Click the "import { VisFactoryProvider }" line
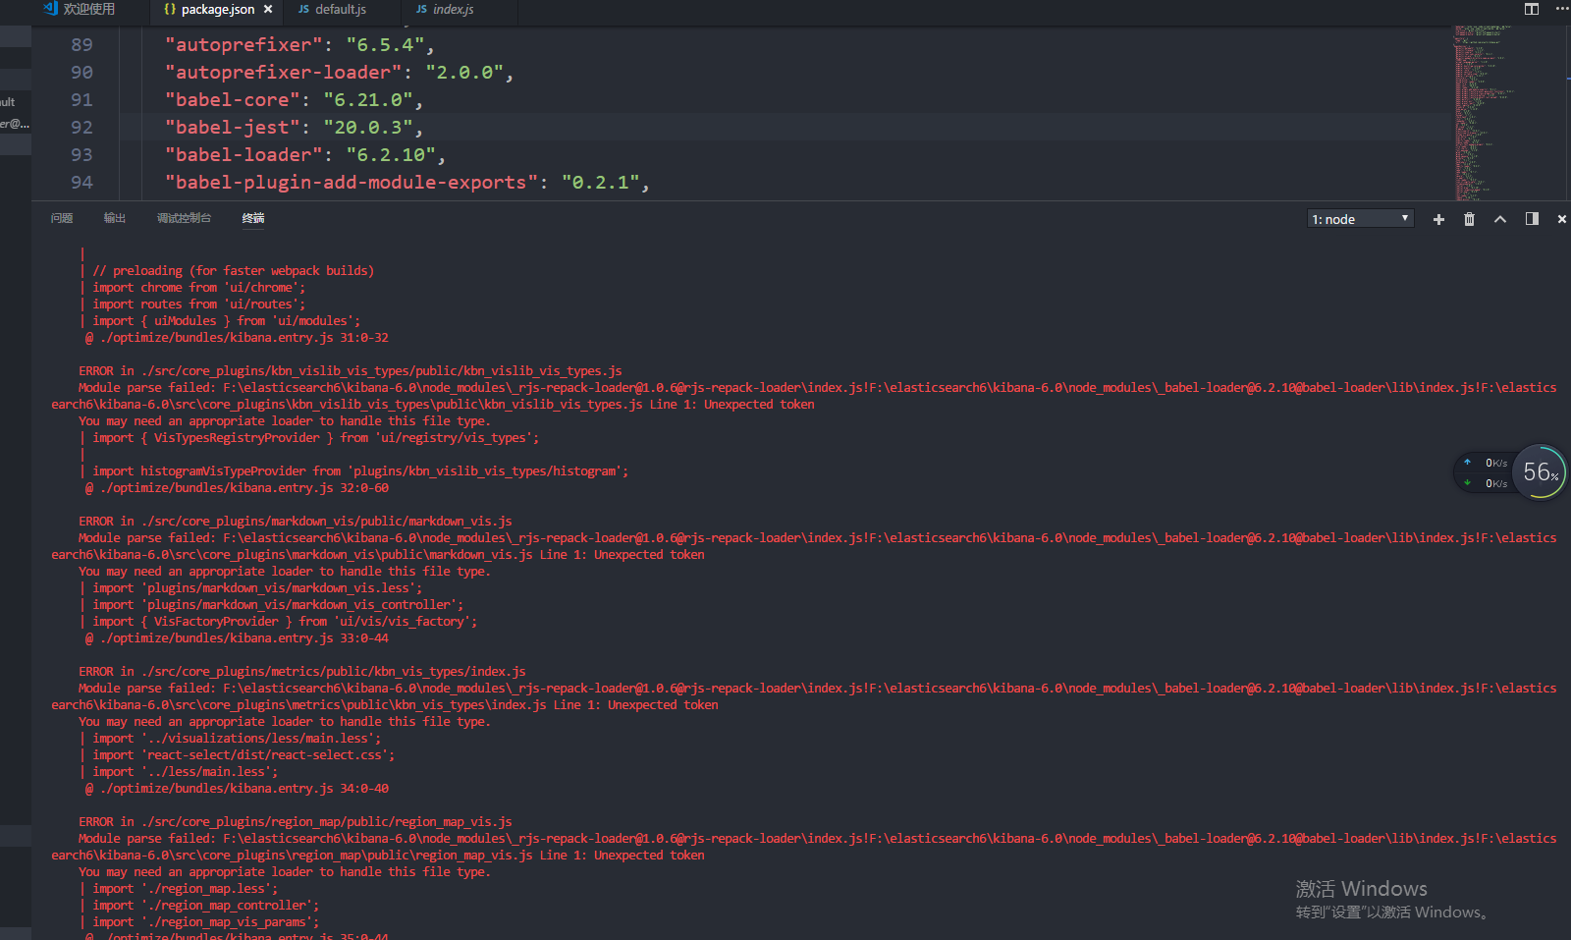This screenshot has height=940, width=1571. tap(285, 622)
